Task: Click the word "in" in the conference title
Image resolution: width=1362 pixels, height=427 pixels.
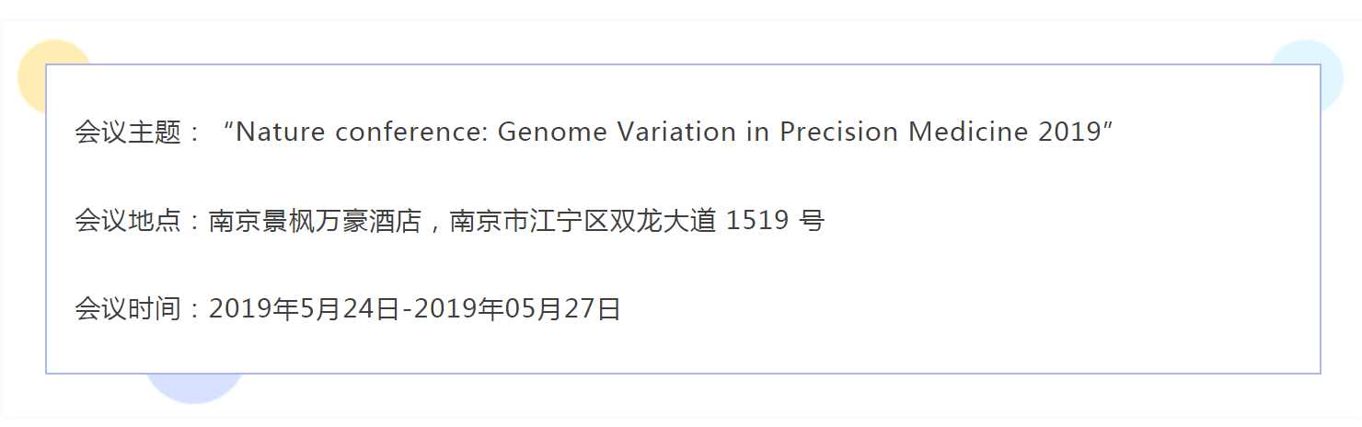Action: point(757,133)
